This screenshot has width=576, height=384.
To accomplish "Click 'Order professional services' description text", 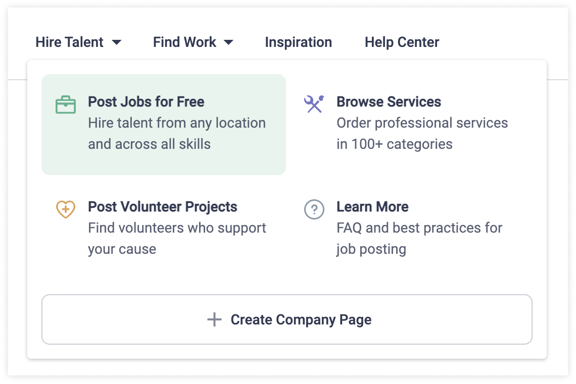I will point(422,123).
